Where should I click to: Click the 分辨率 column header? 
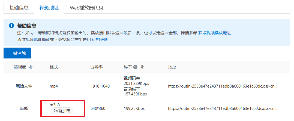pos(96,67)
